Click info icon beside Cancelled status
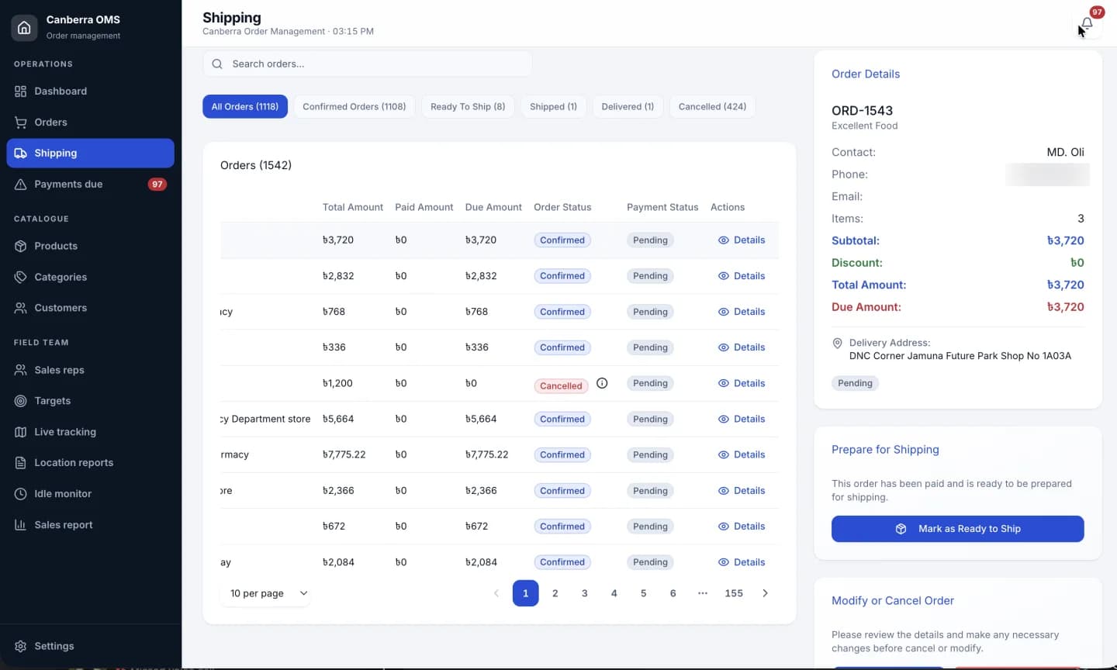The image size is (1117, 670). pyautogui.click(x=602, y=383)
